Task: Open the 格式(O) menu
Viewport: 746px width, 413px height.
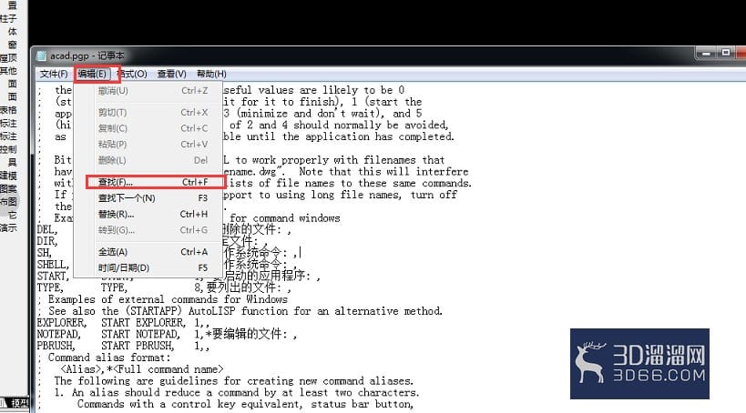Action: [133, 75]
